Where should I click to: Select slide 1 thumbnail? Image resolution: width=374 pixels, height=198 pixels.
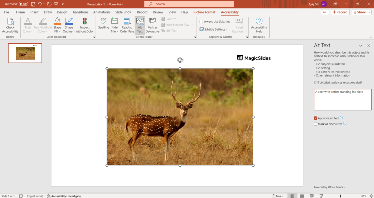click(25, 53)
